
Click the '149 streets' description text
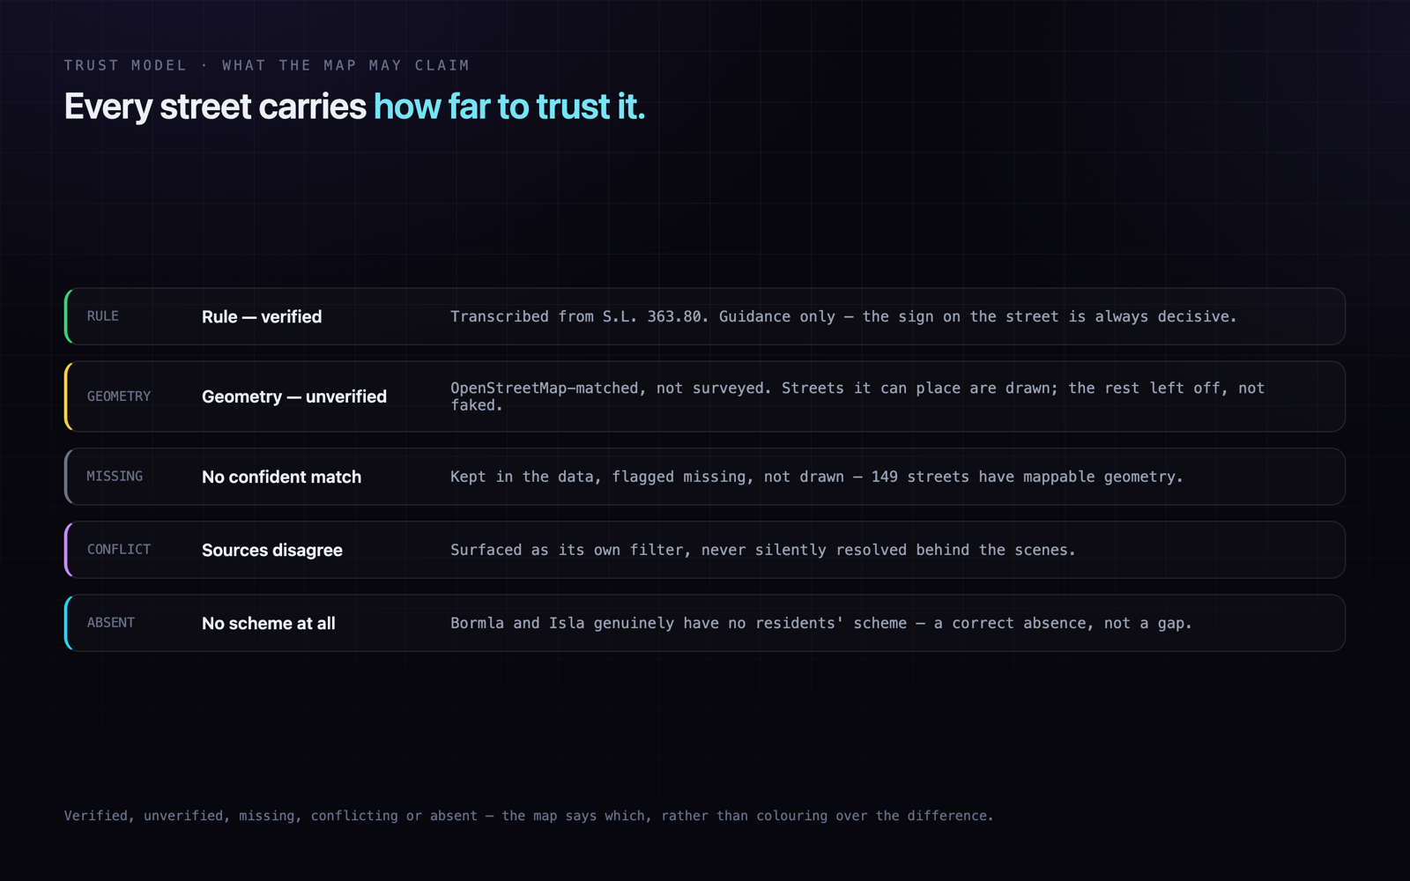817,477
